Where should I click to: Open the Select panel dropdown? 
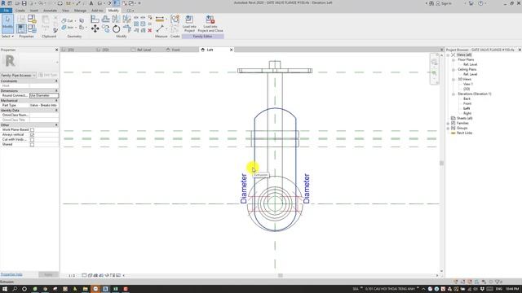click(x=7, y=36)
